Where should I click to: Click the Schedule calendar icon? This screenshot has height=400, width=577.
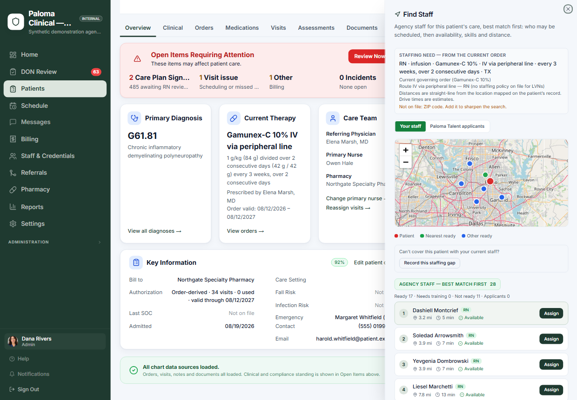[13, 106]
